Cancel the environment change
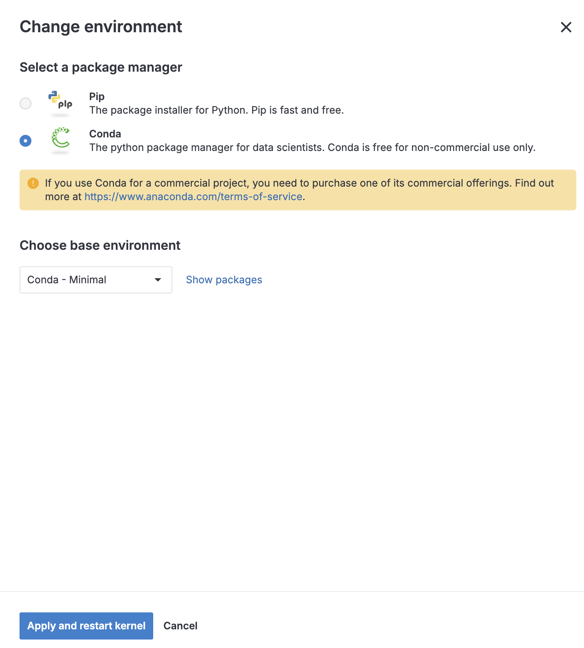584x648 pixels. click(180, 626)
